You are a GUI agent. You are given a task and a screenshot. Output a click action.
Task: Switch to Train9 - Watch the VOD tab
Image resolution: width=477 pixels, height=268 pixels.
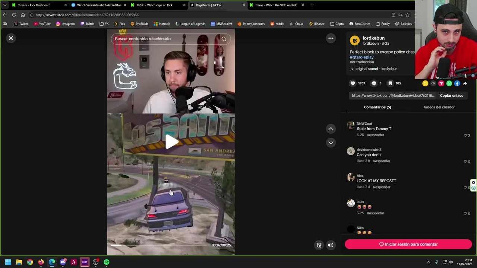coord(277,5)
